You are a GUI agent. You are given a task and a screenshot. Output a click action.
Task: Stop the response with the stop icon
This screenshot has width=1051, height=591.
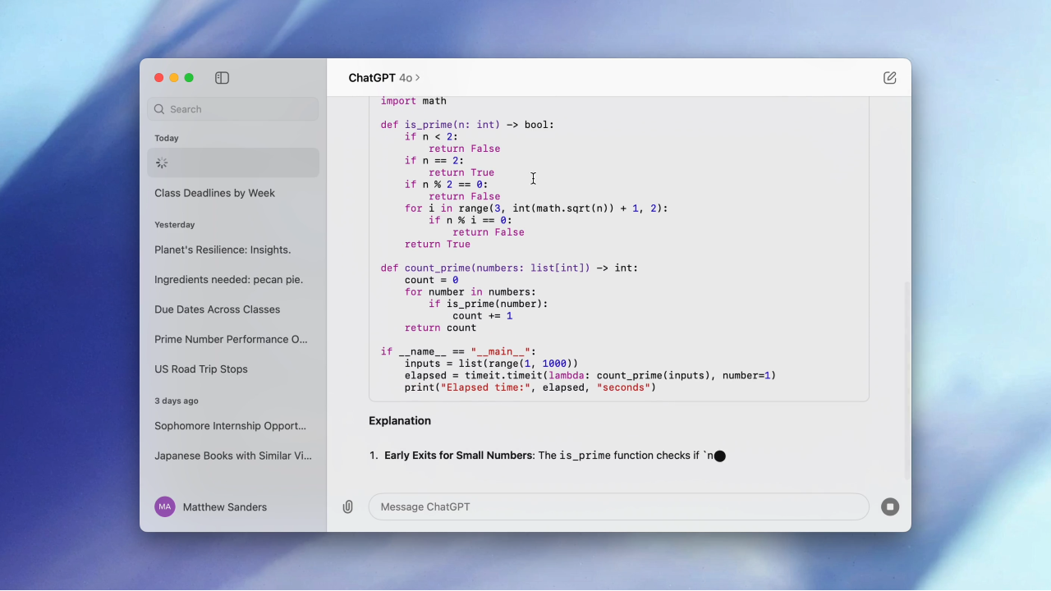890,506
